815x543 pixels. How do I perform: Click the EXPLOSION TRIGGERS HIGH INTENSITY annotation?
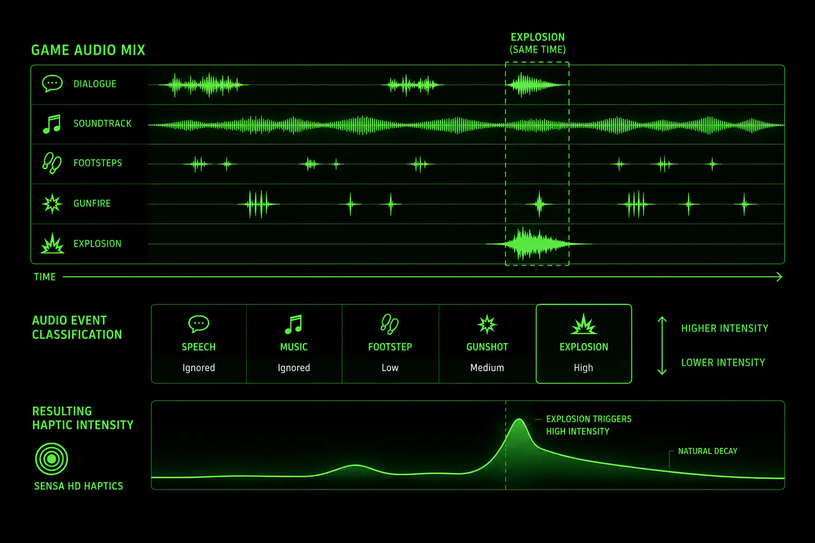click(x=588, y=425)
